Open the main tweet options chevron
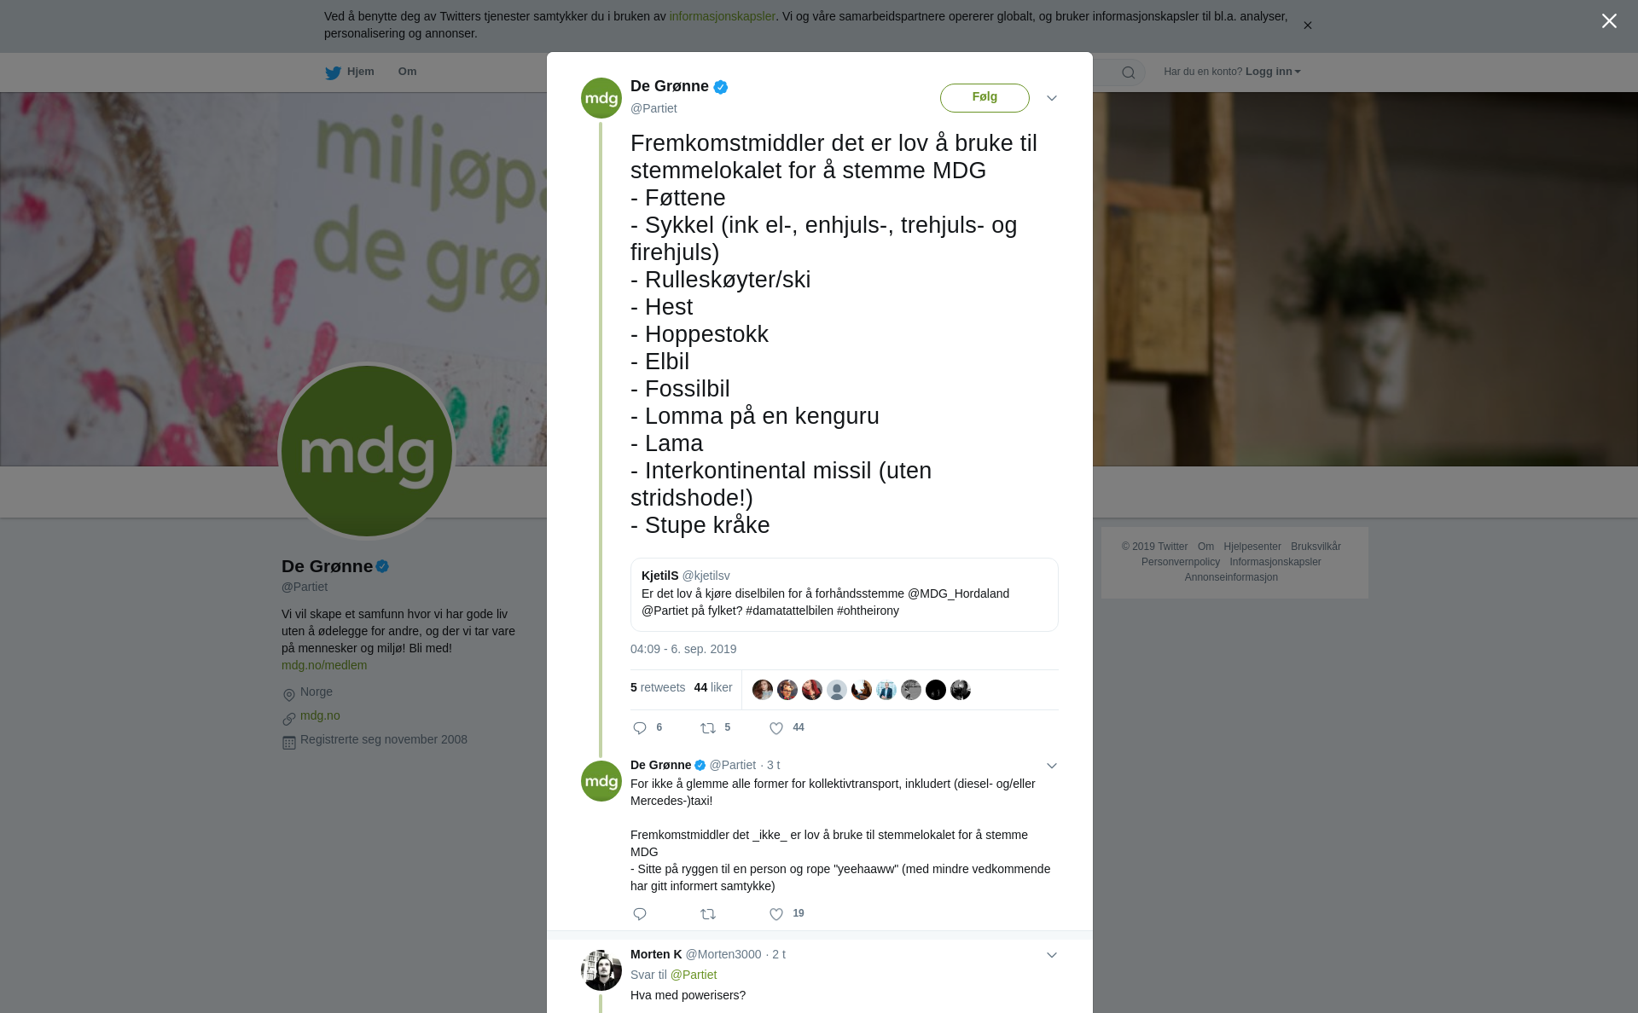The height and width of the screenshot is (1013, 1638). point(1052,98)
